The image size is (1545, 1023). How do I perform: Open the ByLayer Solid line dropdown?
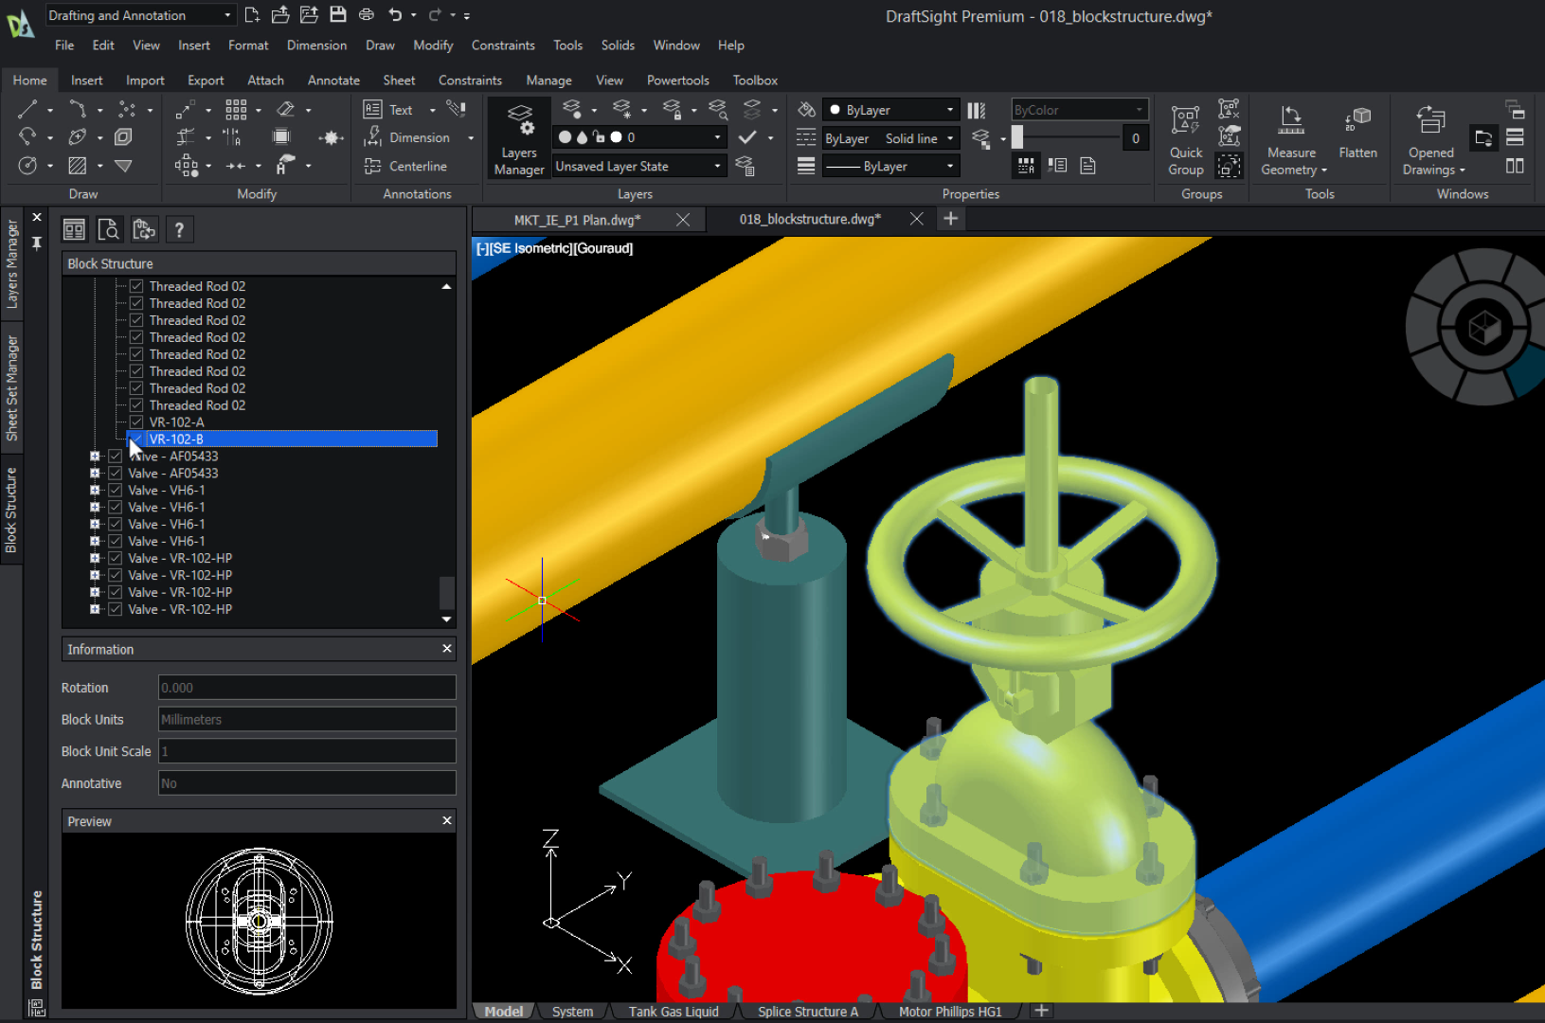pyautogui.click(x=889, y=138)
